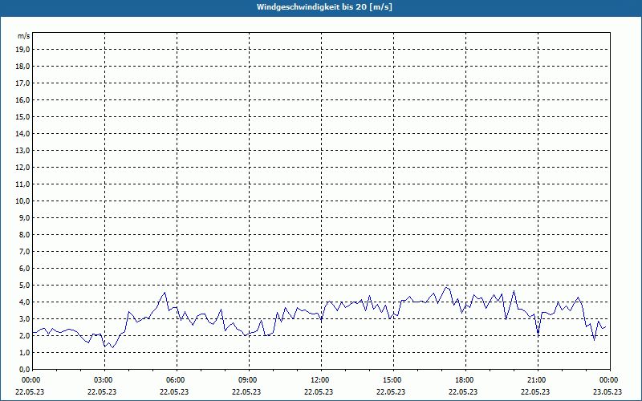Click the lowest dip of line after 03:00

pyautogui.click(x=113, y=347)
